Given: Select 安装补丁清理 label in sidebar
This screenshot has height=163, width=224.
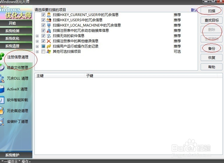Looking at the screenshot, I should 18,122.
